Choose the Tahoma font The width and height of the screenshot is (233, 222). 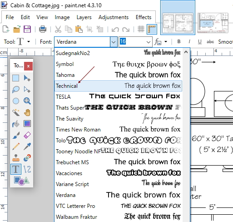(x=118, y=75)
